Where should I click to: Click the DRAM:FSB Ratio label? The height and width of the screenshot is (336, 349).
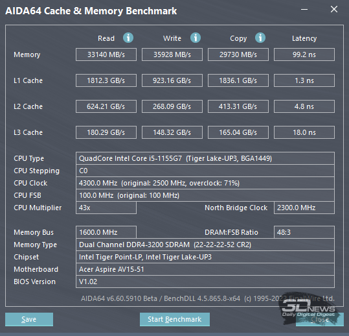pos(231,232)
